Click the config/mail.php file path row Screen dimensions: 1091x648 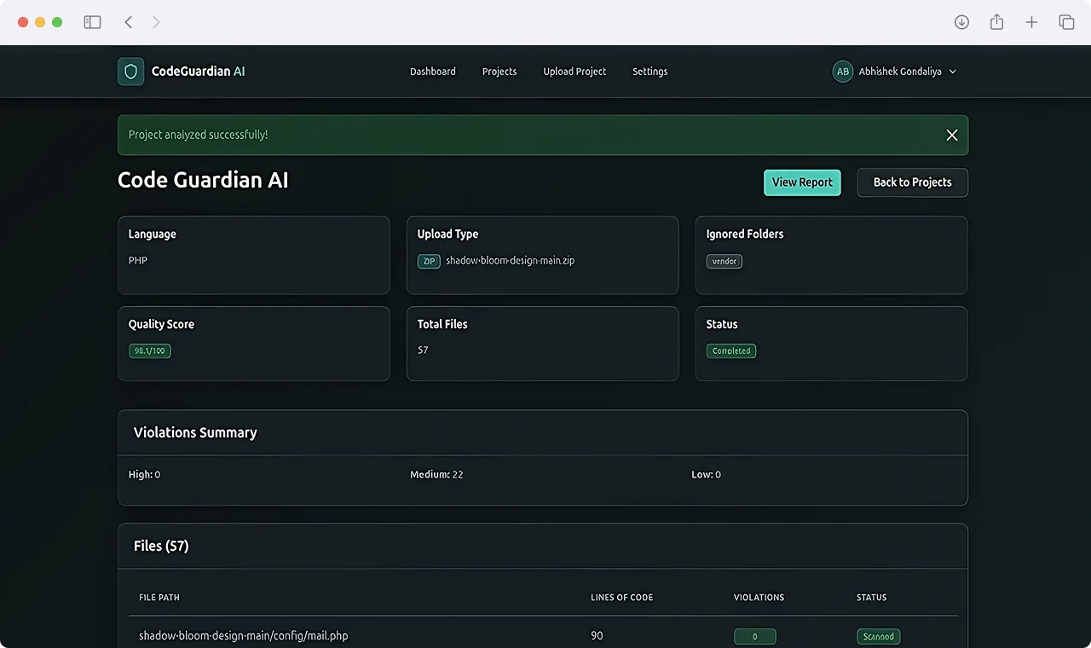click(x=244, y=636)
